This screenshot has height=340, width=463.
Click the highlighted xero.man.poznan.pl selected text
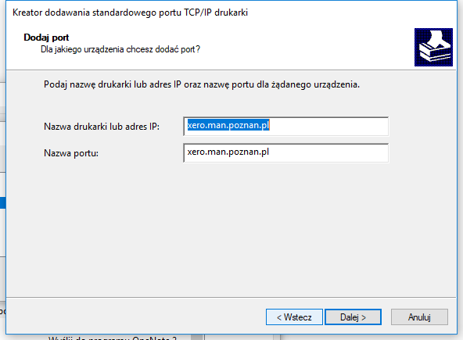[228, 125]
